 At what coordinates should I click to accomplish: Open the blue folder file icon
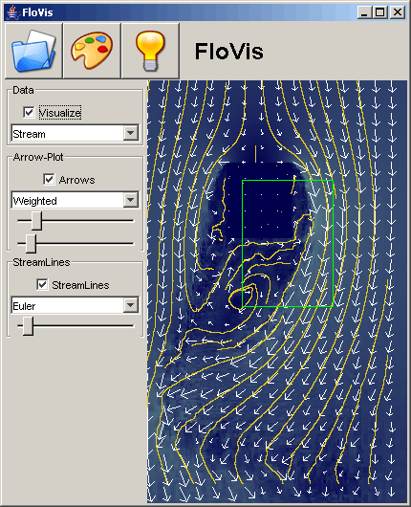point(33,51)
